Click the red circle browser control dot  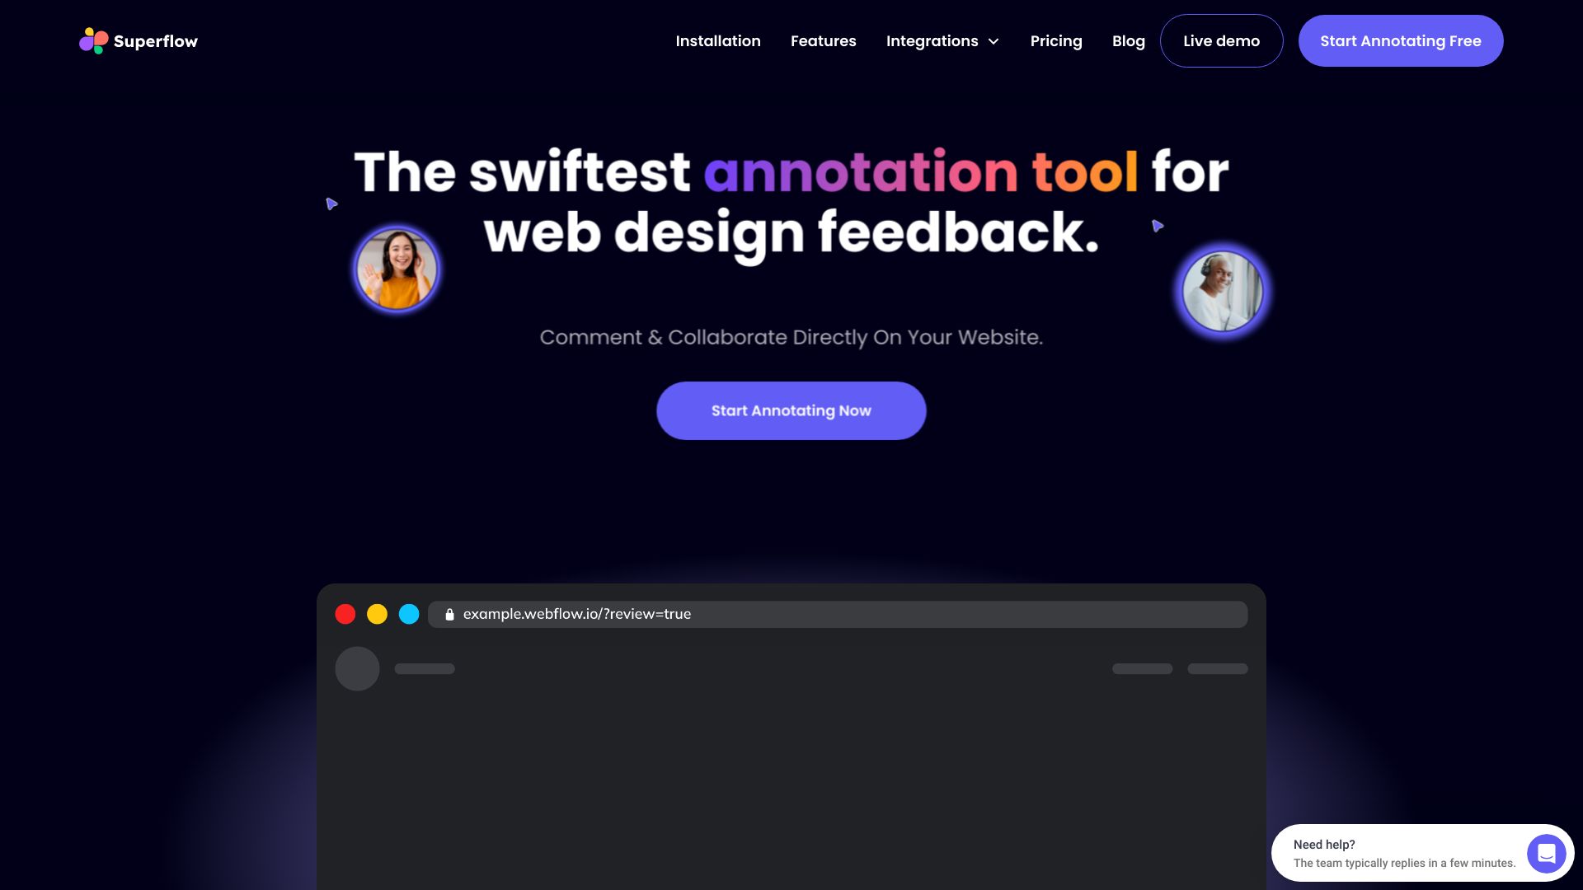point(345,613)
